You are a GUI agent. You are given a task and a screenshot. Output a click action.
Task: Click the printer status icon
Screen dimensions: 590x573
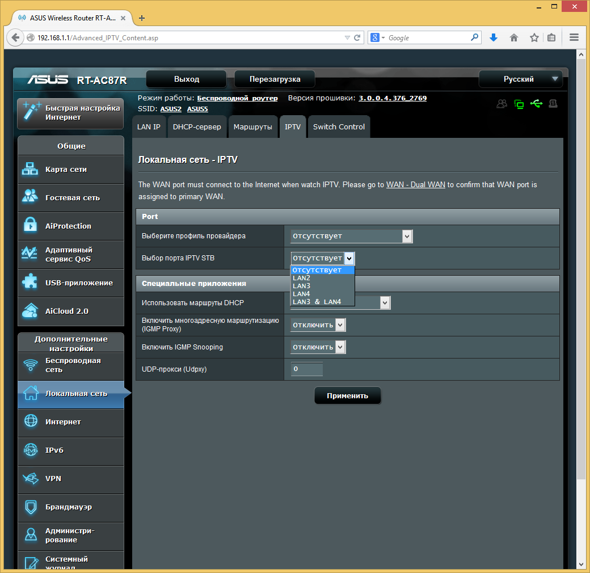point(553,103)
